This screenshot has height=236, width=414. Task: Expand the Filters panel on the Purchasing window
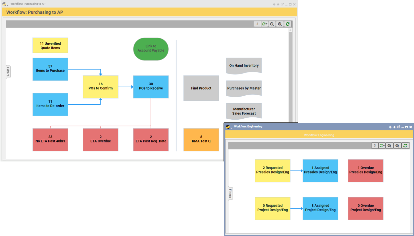[x=7, y=71]
